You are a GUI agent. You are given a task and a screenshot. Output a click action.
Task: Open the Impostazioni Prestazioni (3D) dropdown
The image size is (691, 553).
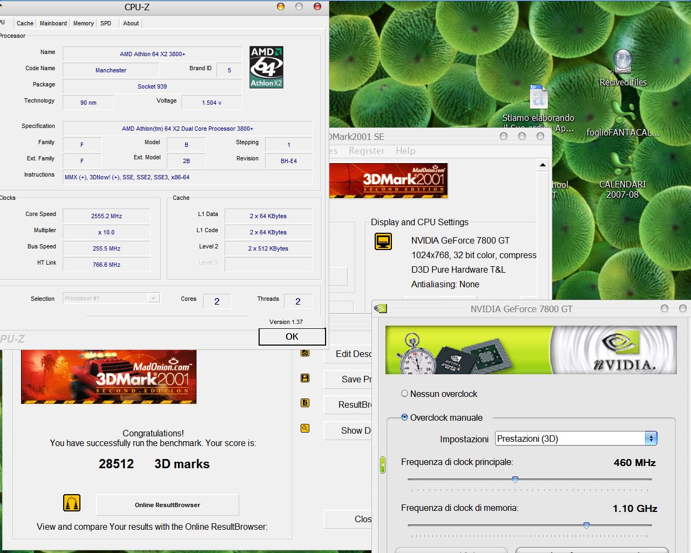click(x=576, y=439)
